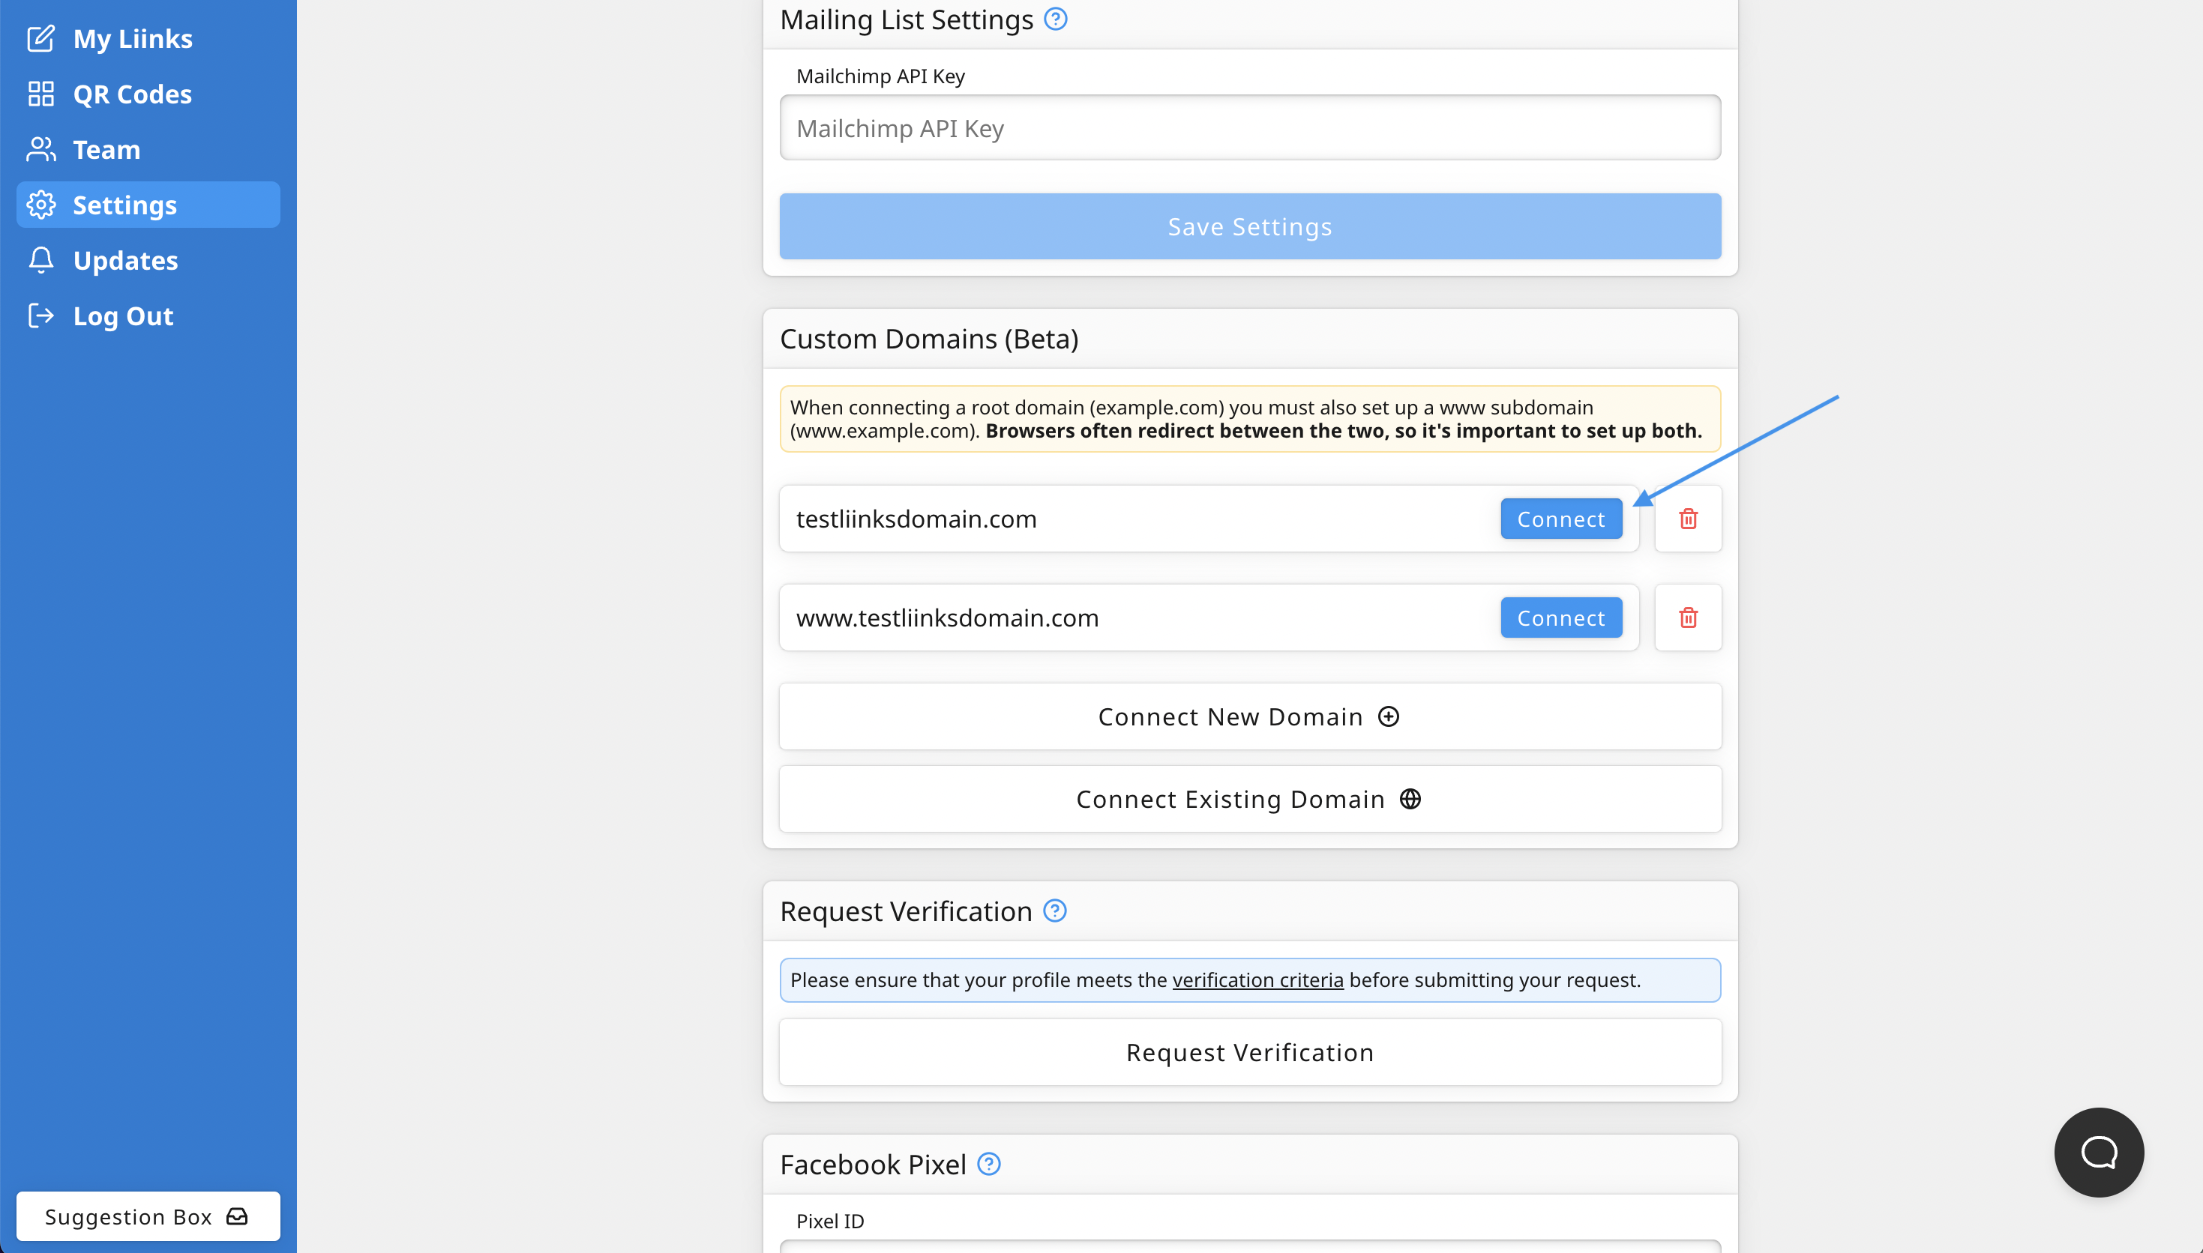Image resolution: width=2203 pixels, height=1253 pixels.
Task: Focus the Mailchimp API Key field
Action: click(x=1249, y=128)
